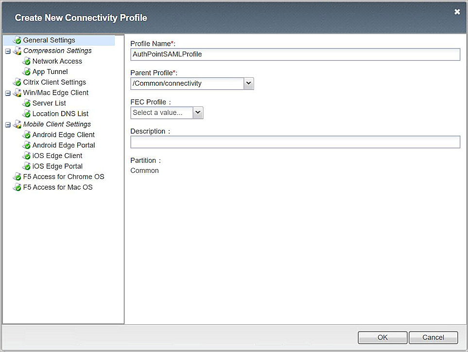
Task: Click the Network Access compression icon
Action: click(x=26, y=61)
